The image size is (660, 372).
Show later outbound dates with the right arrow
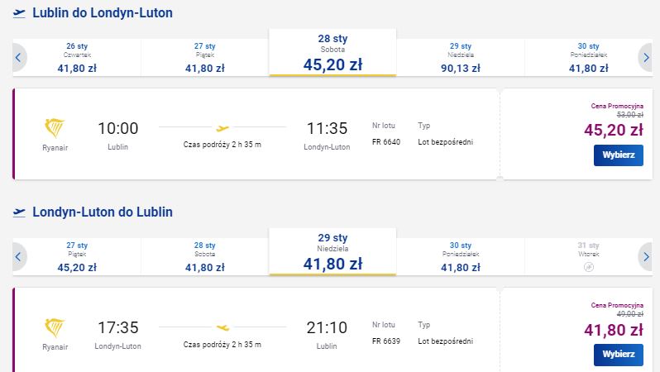pyautogui.click(x=646, y=57)
